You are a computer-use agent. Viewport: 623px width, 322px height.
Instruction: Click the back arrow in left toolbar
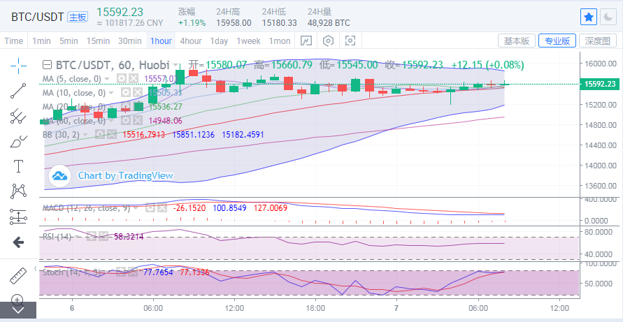coord(18,242)
